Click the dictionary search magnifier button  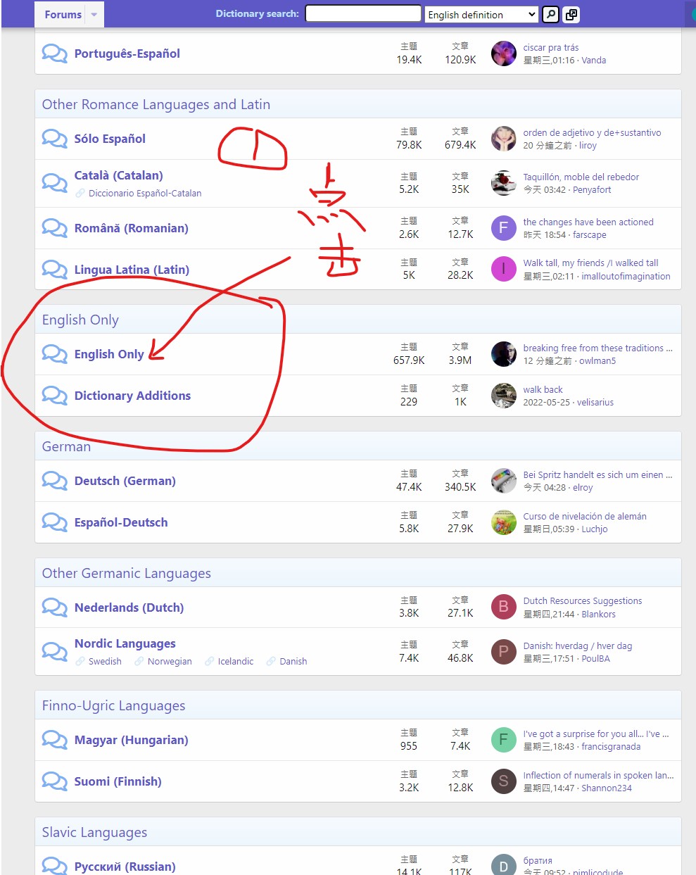click(x=551, y=14)
